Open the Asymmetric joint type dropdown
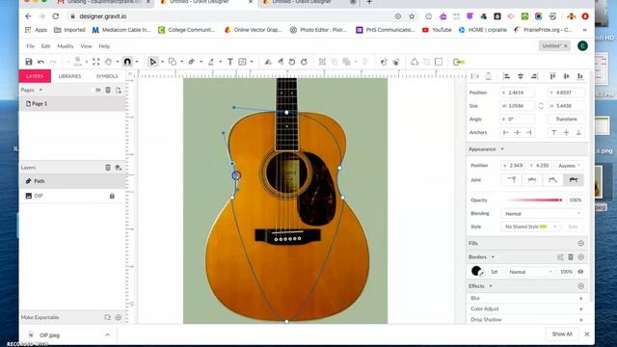Viewport: 617px width, 347px height. pos(569,166)
